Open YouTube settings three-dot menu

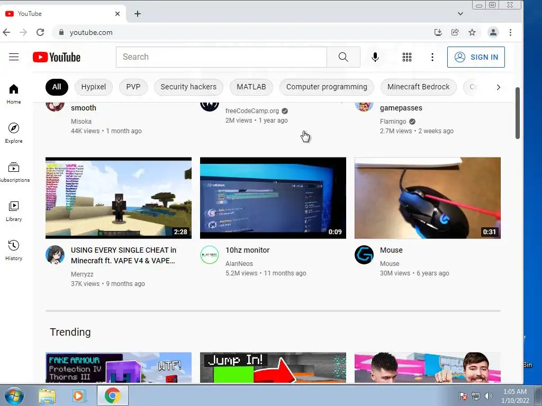pyautogui.click(x=432, y=57)
